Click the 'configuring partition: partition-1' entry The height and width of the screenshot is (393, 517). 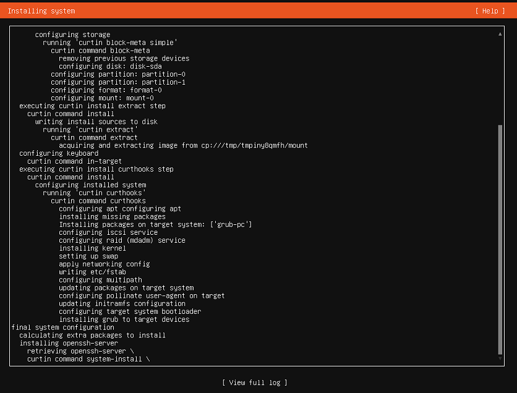118,82
